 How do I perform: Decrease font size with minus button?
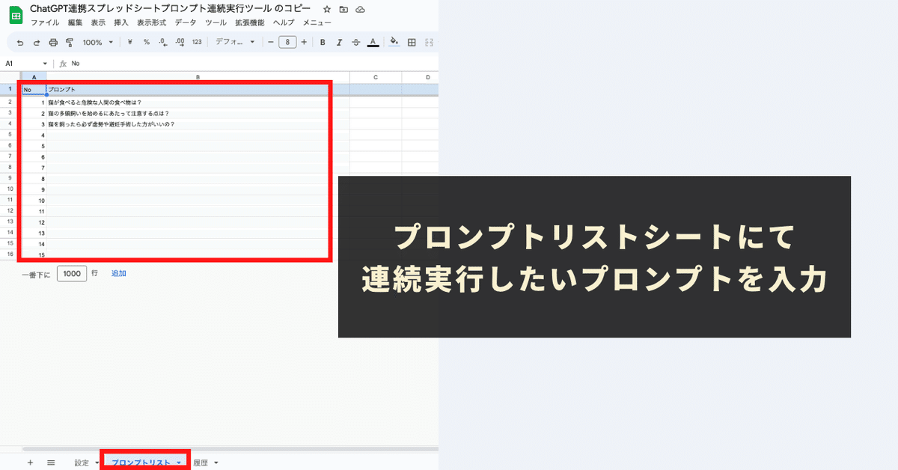(x=271, y=43)
